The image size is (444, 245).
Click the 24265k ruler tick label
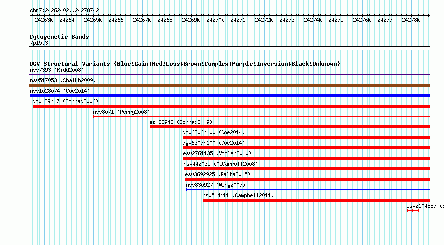point(93,20)
